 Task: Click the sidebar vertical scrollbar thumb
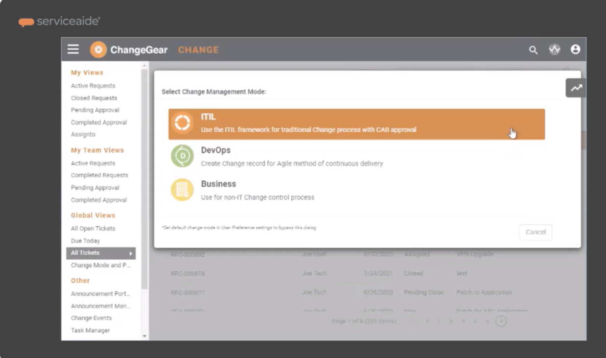click(144, 179)
